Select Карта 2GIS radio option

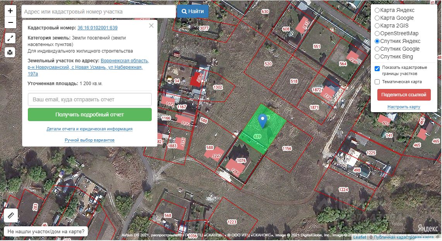coord(377,26)
